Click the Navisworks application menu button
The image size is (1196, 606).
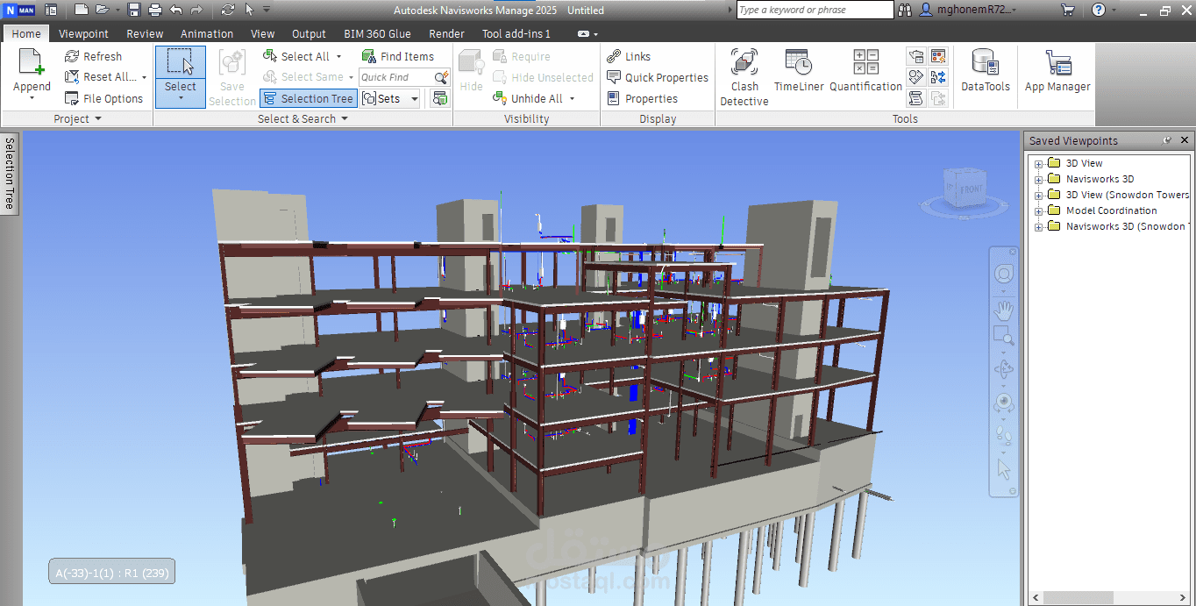[x=19, y=10]
